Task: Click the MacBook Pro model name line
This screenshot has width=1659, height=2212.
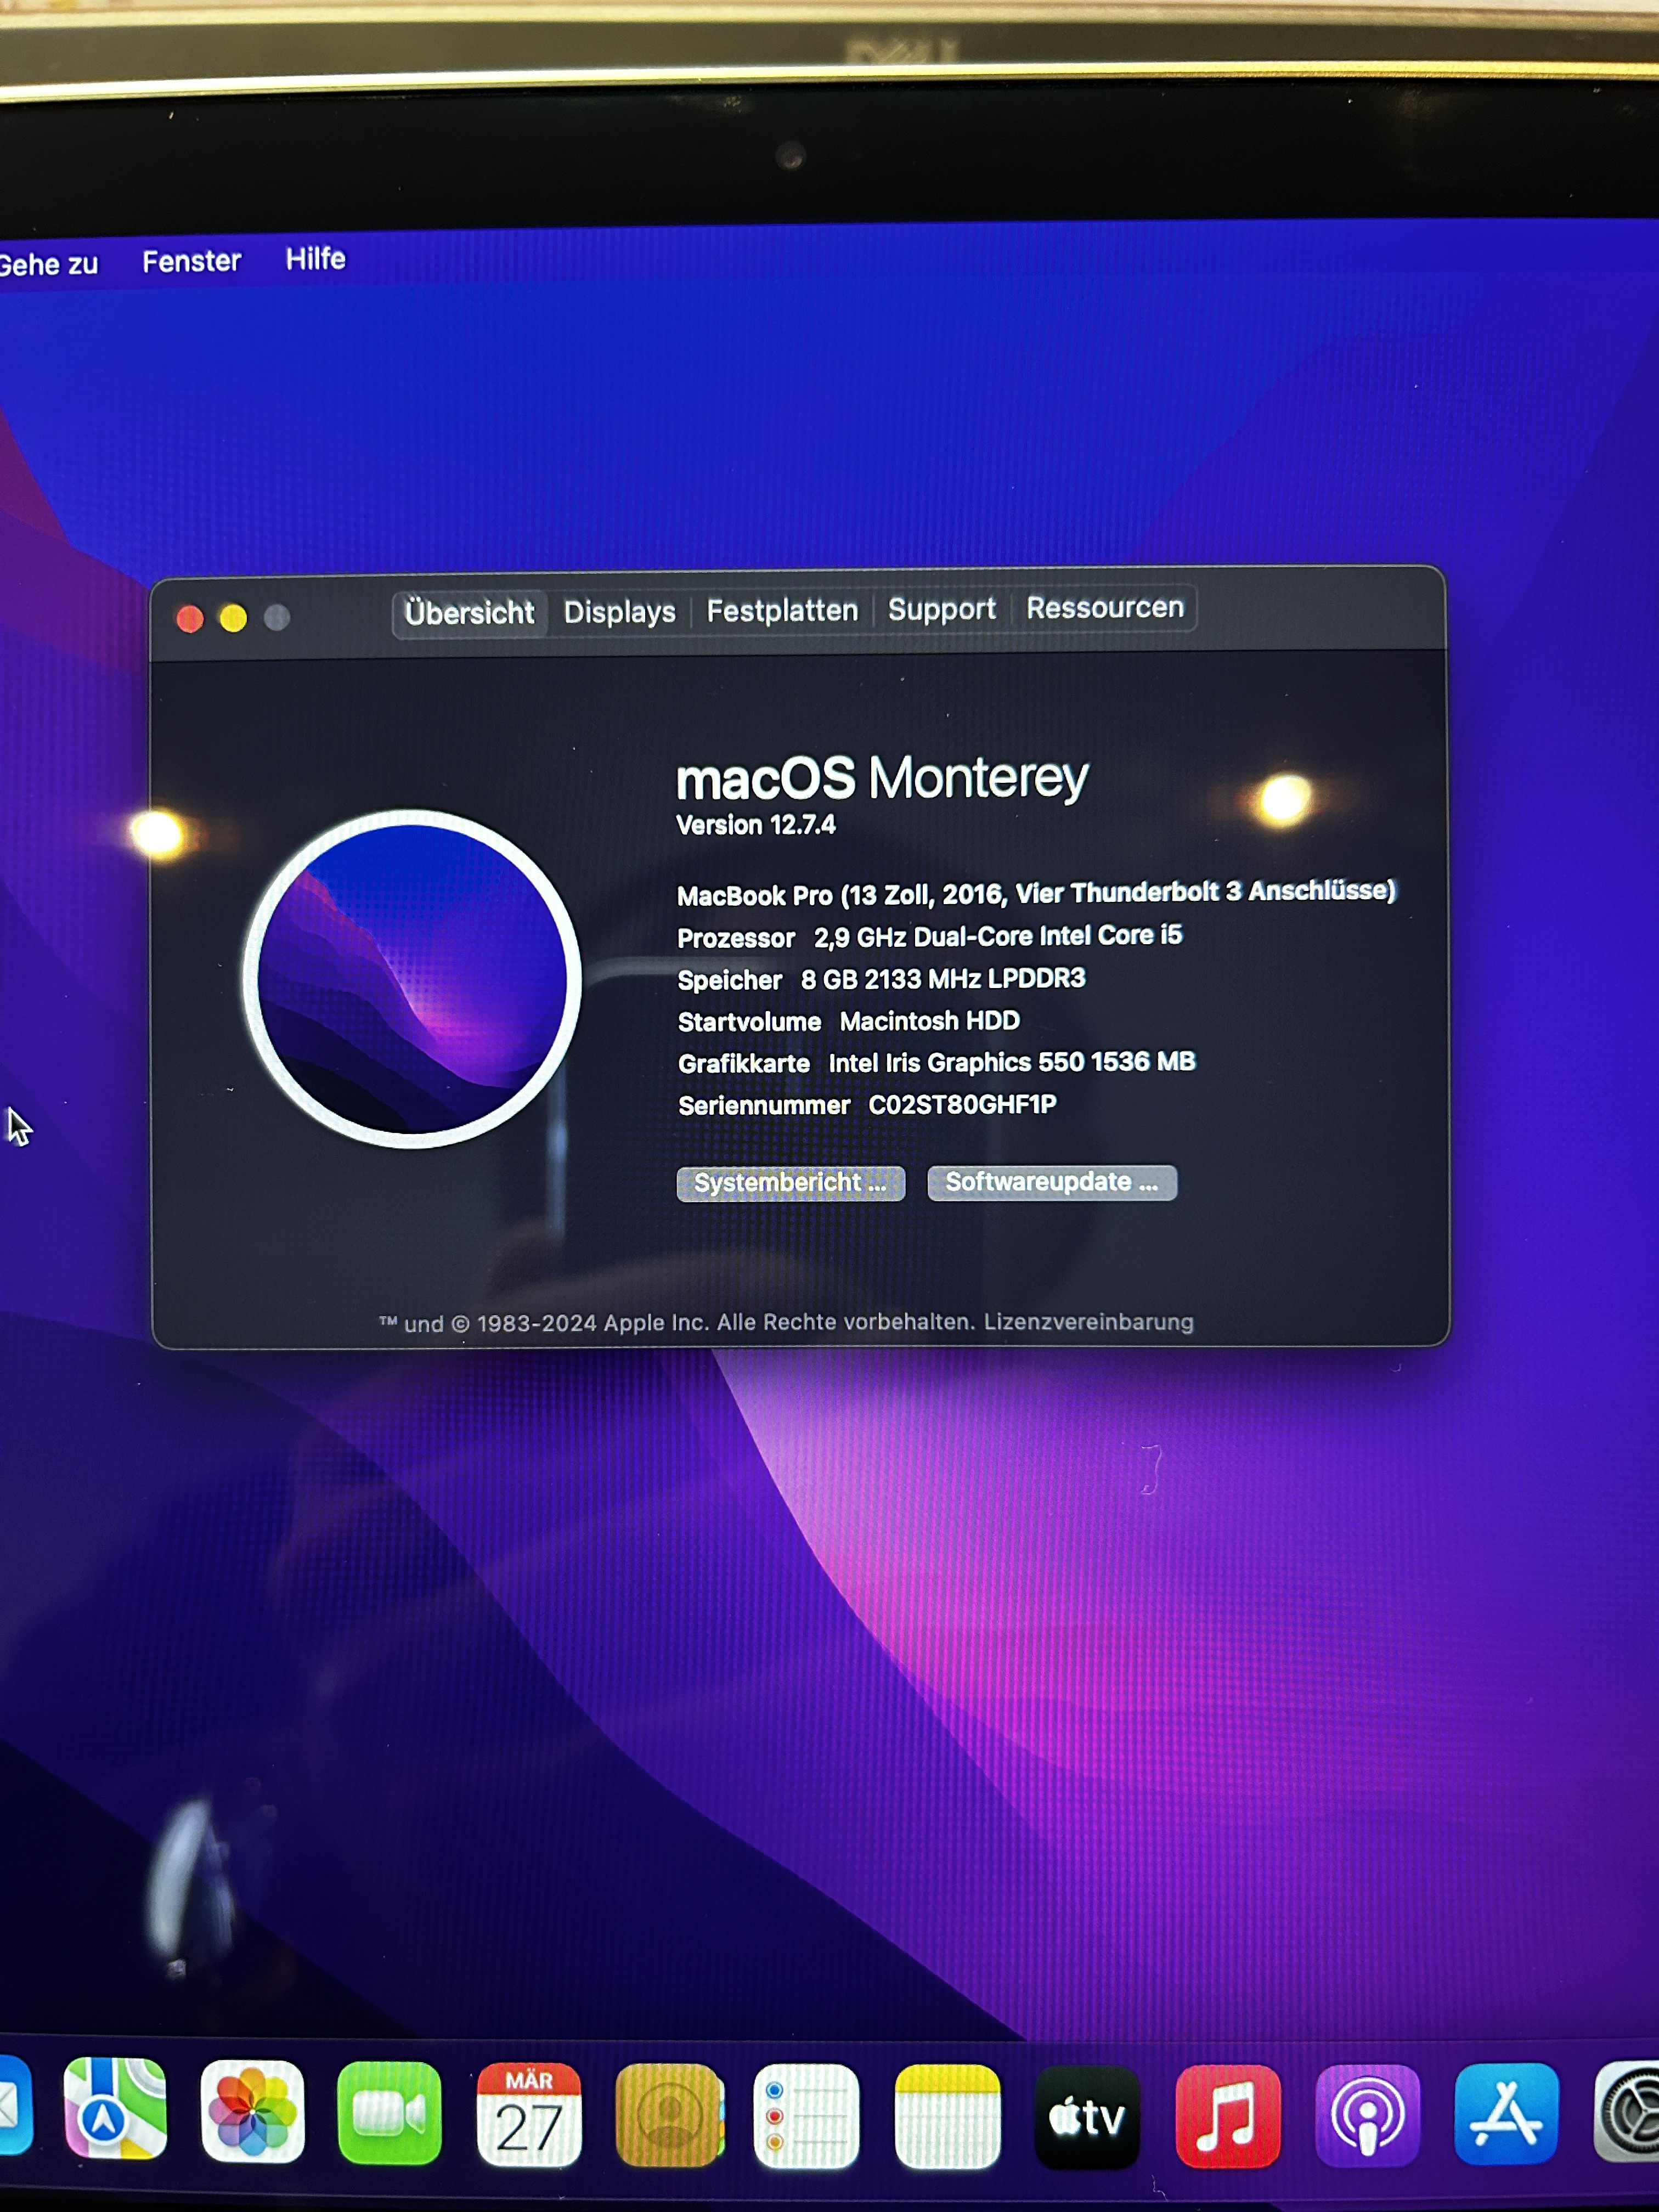Action: pos(1036,893)
